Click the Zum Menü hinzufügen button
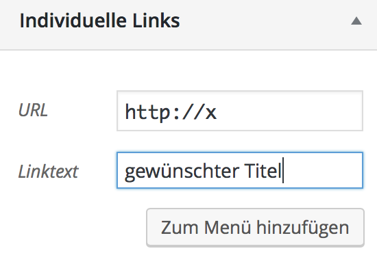Viewport: 377px width, 253px height. coord(255,227)
